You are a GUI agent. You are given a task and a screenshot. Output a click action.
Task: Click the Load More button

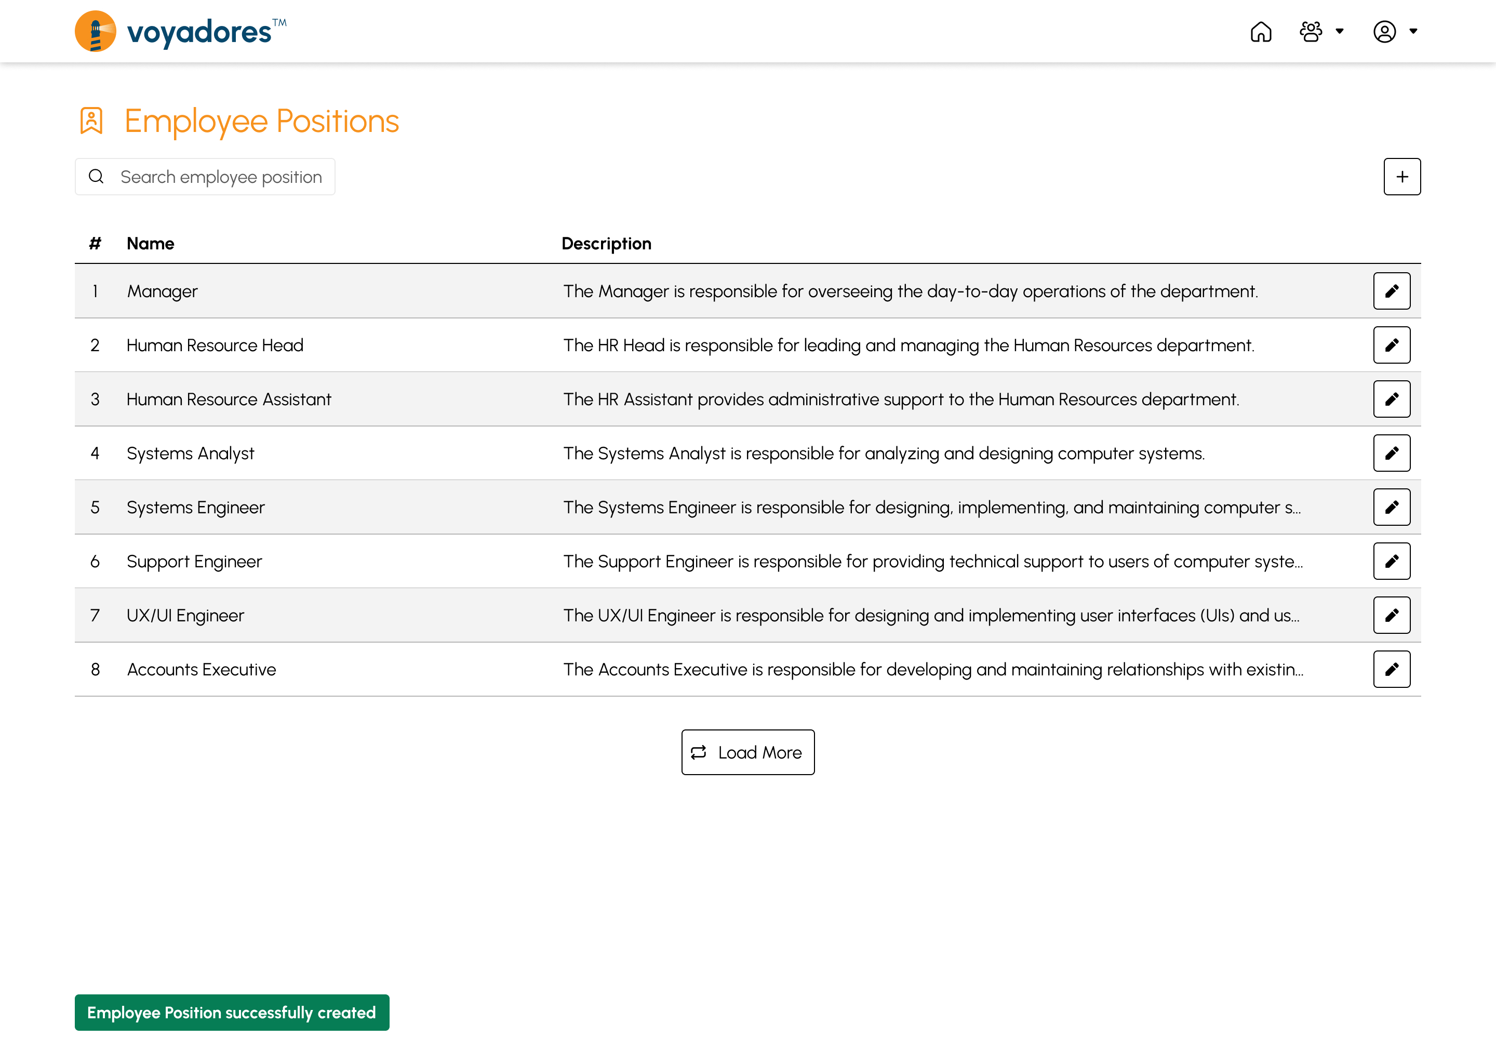(x=747, y=752)
